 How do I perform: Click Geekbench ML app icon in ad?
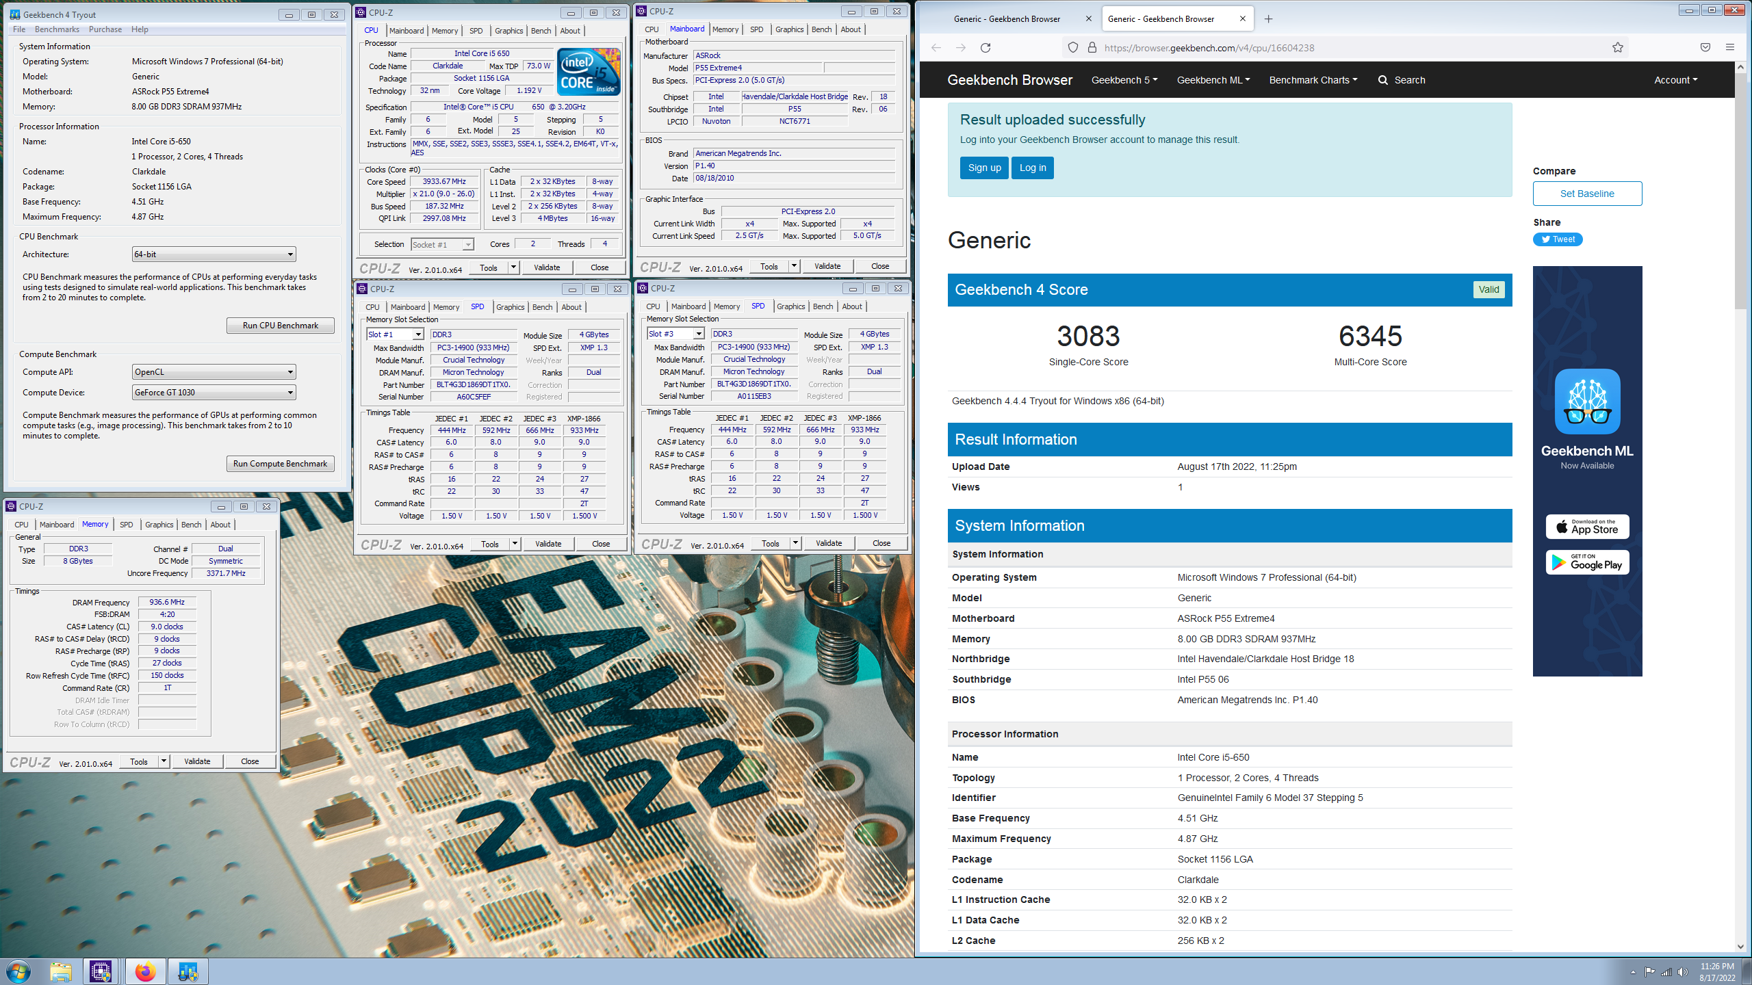(x=1587, y=402)
